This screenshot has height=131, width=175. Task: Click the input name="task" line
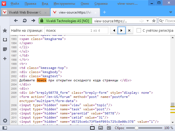(65, 109)
